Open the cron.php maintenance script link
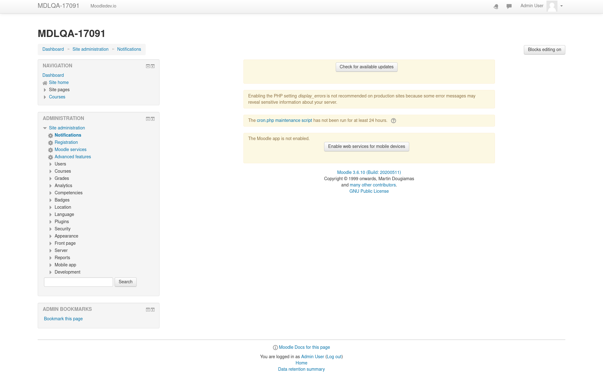The image size is (603, 377). (284, 120)
